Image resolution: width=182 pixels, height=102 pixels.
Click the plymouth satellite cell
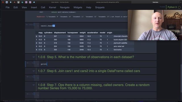pos(120,43)
